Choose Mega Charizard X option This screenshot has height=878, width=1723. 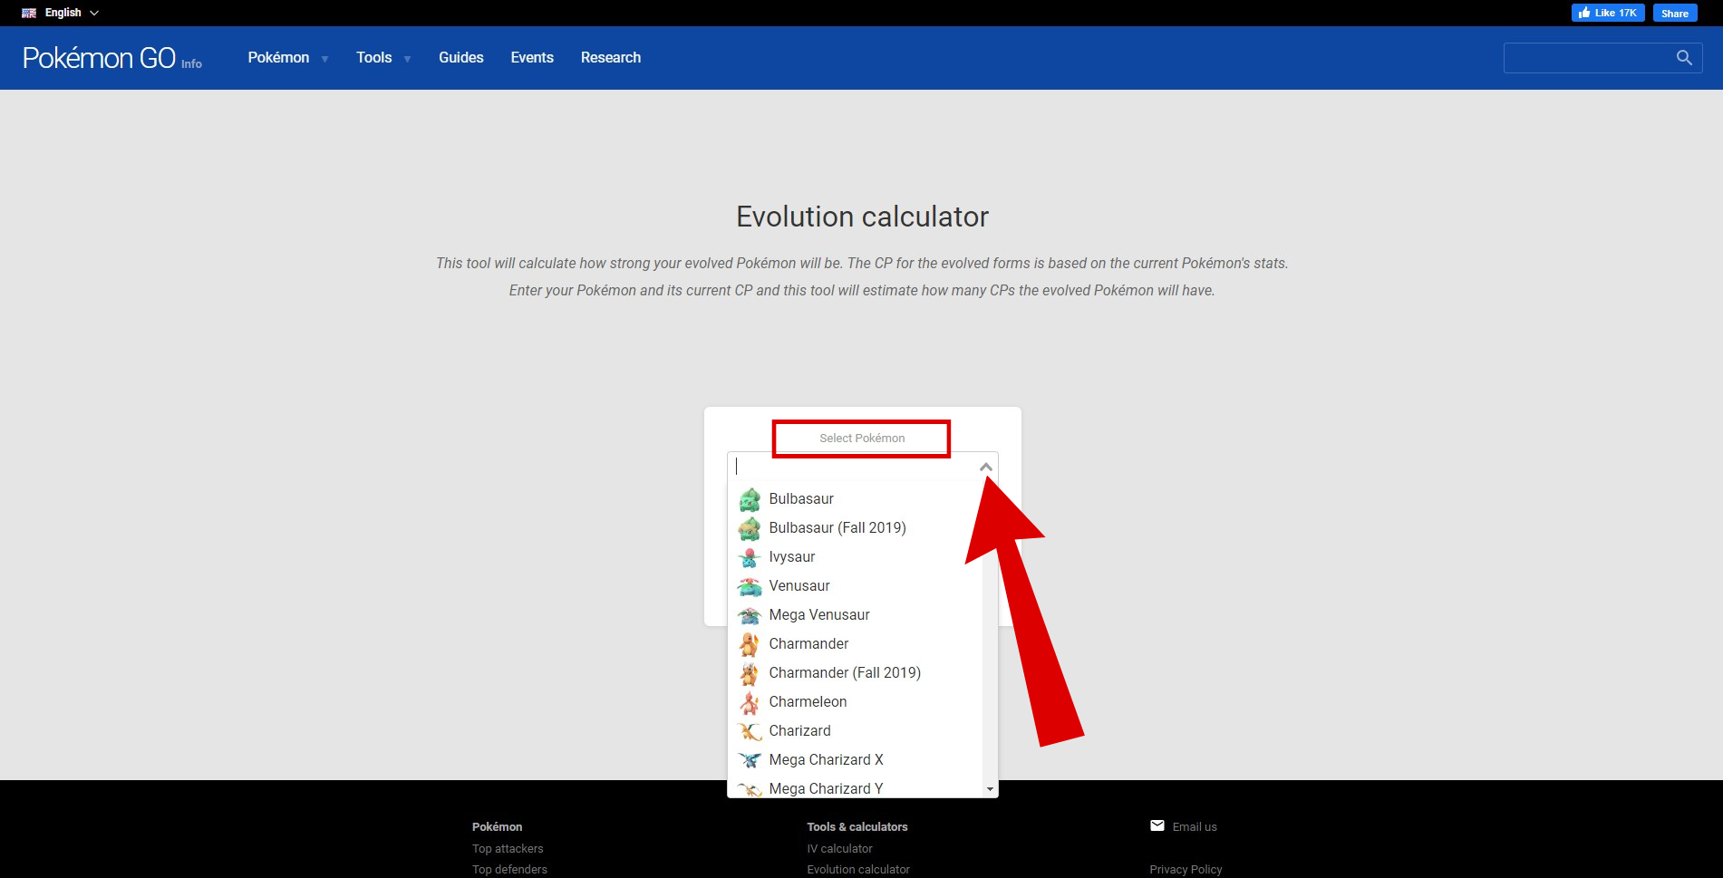855,759
